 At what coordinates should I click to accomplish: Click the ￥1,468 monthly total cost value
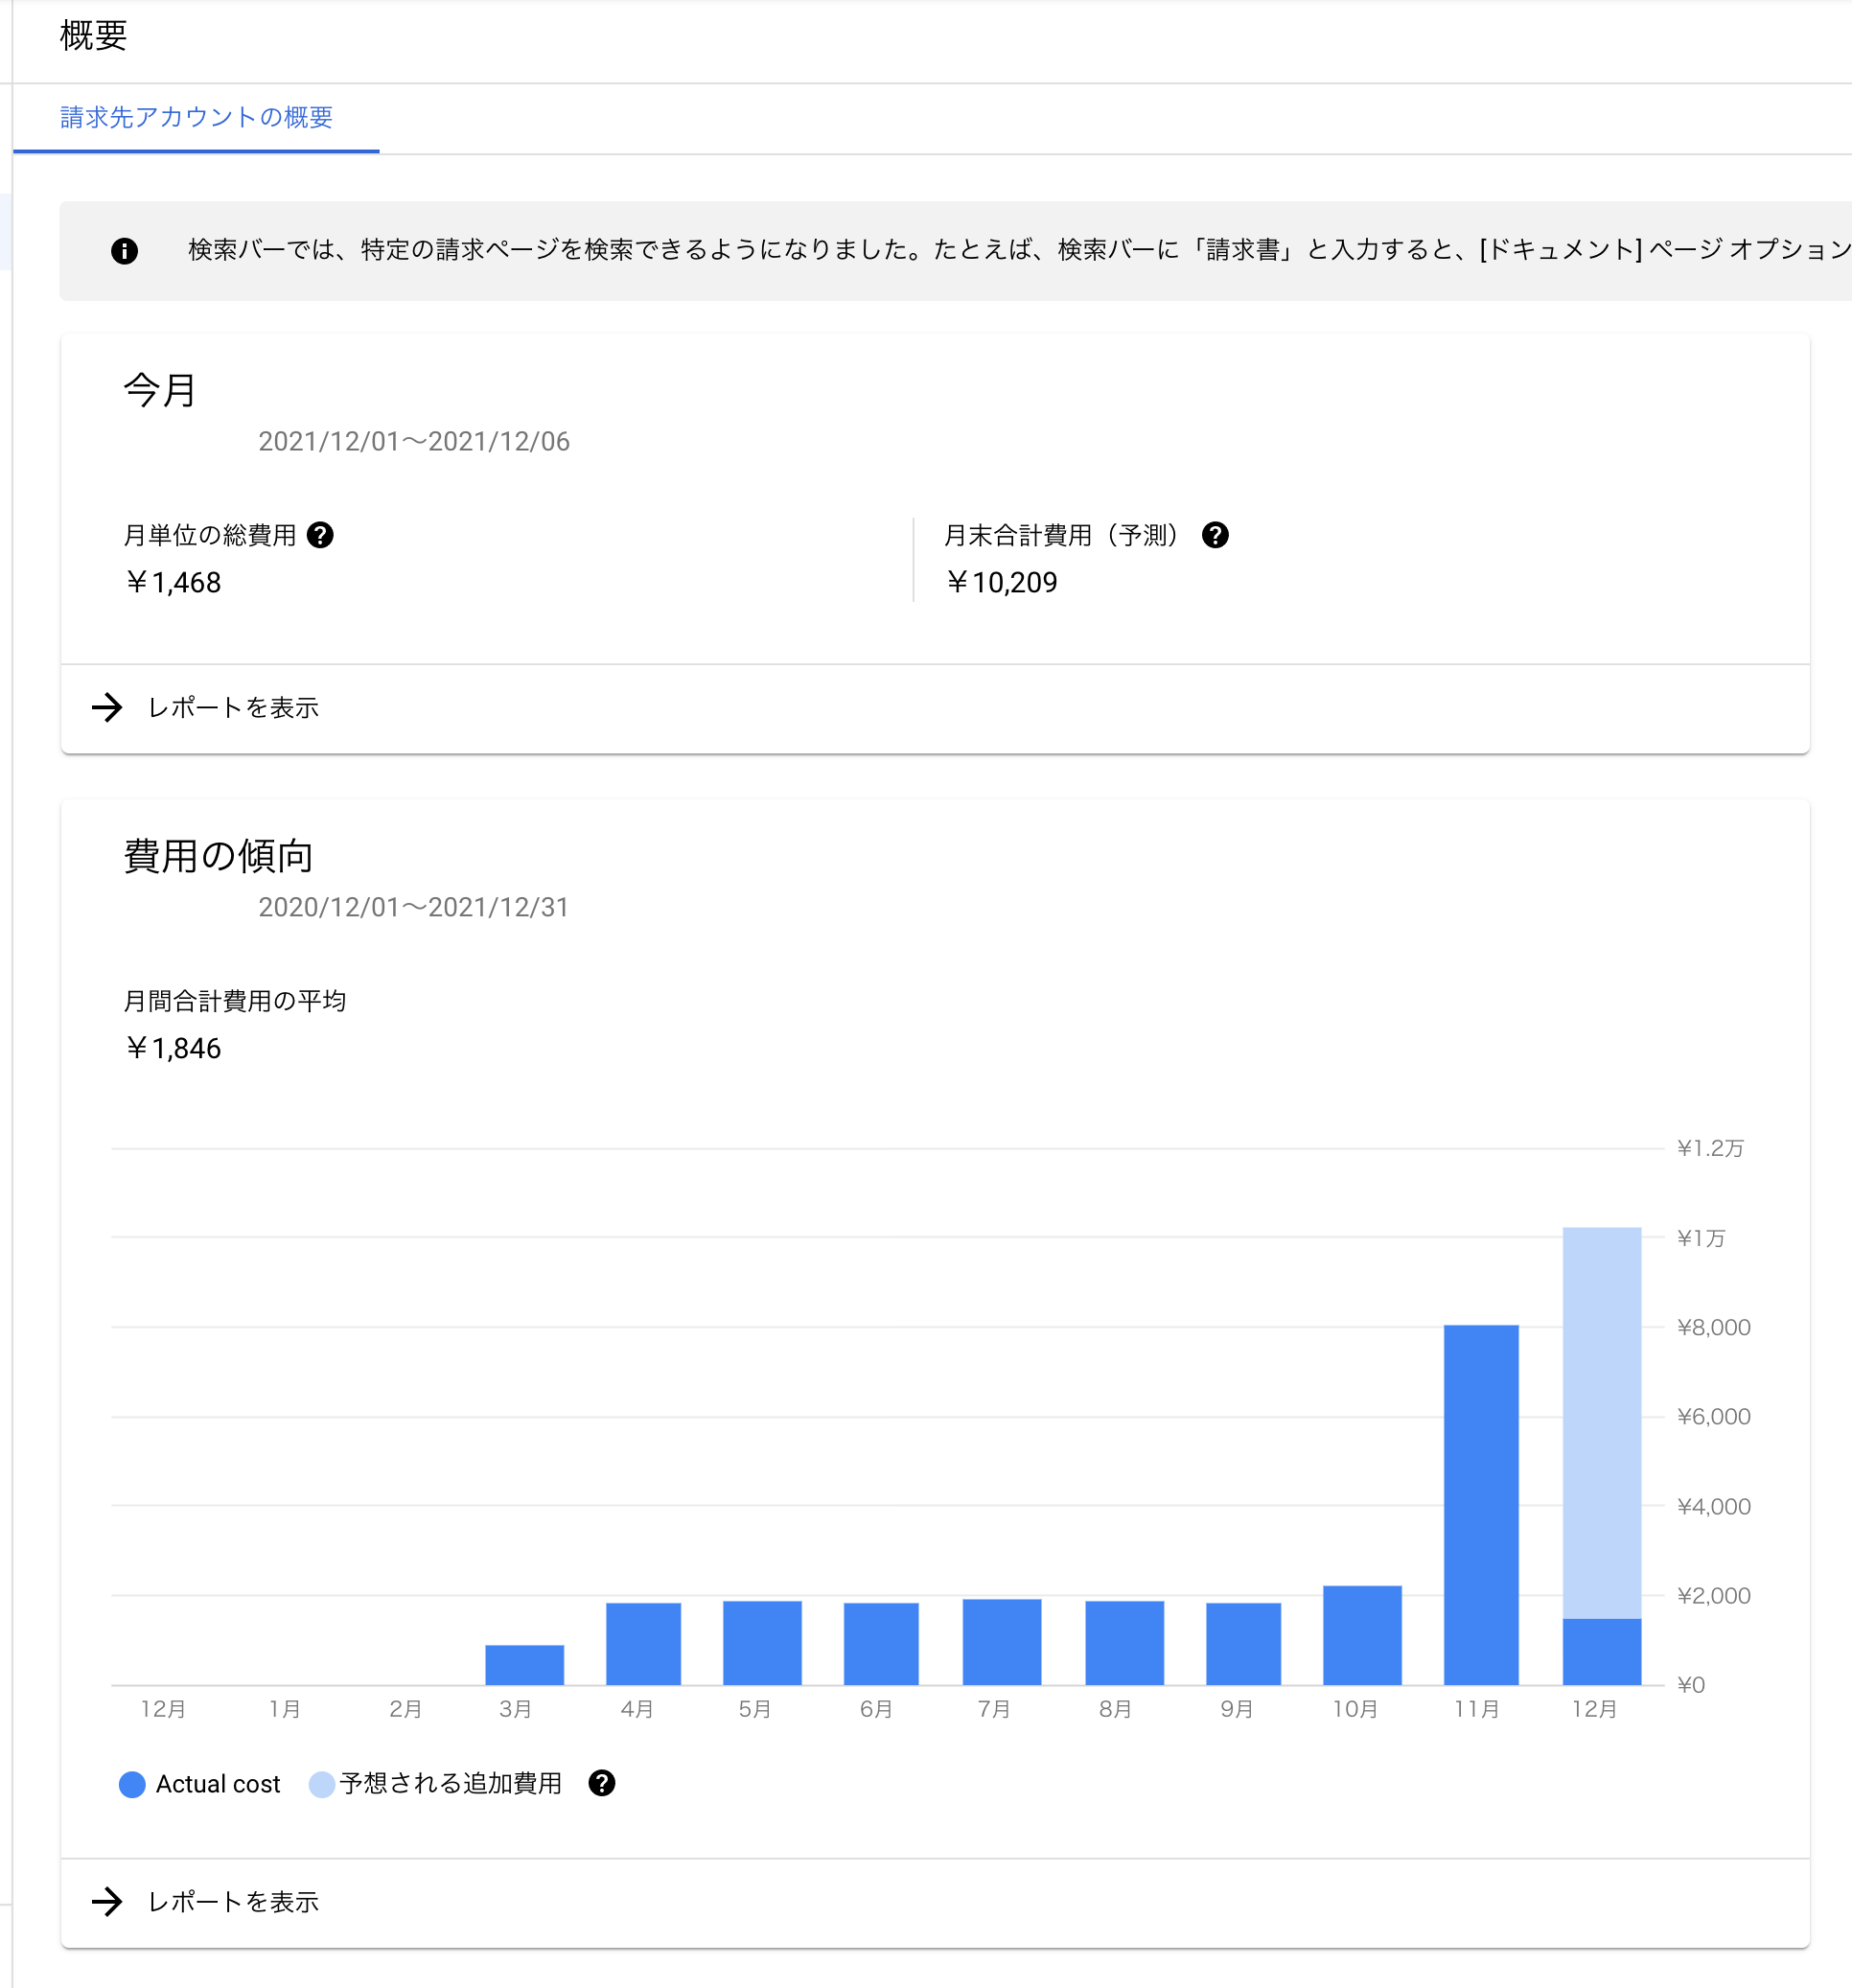point(173,582)
